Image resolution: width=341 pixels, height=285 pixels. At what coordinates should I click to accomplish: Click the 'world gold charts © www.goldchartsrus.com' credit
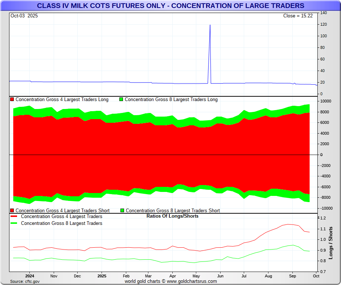tap(171, 281)
